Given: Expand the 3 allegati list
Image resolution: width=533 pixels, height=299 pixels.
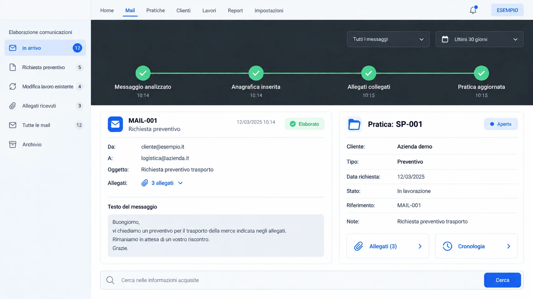Looking at the screenshot, I should click(x=162, y=183).
